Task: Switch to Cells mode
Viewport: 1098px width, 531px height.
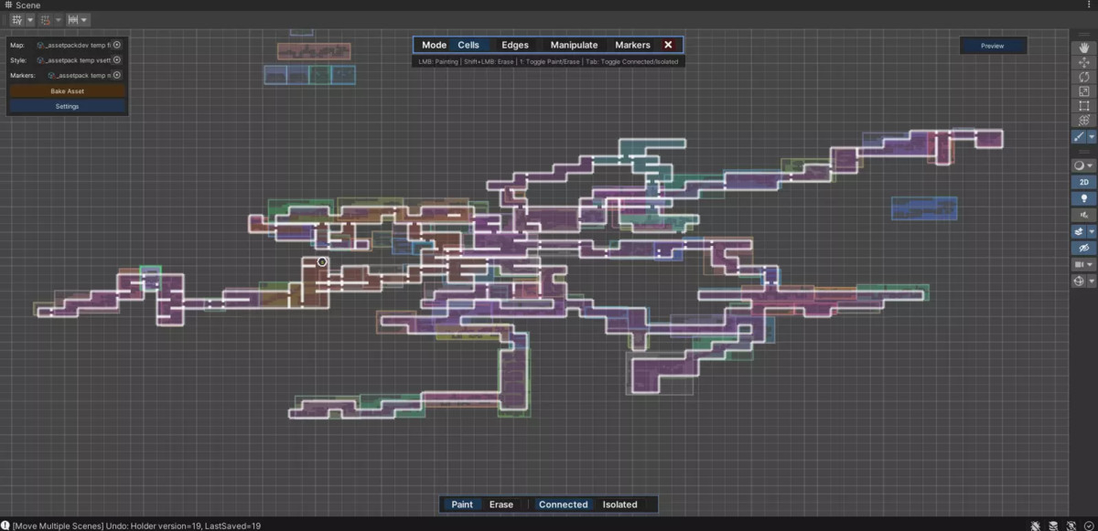Action: (468, 45)
